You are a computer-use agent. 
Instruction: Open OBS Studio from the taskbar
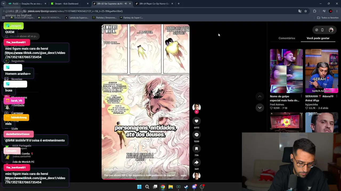202,187
